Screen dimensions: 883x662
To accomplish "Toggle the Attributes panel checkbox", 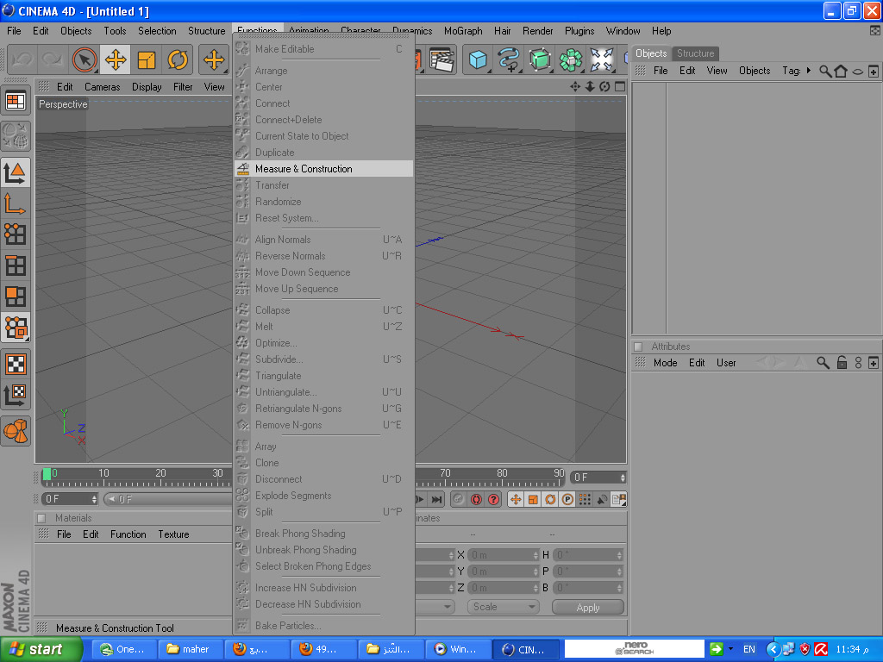I will 638,347.
